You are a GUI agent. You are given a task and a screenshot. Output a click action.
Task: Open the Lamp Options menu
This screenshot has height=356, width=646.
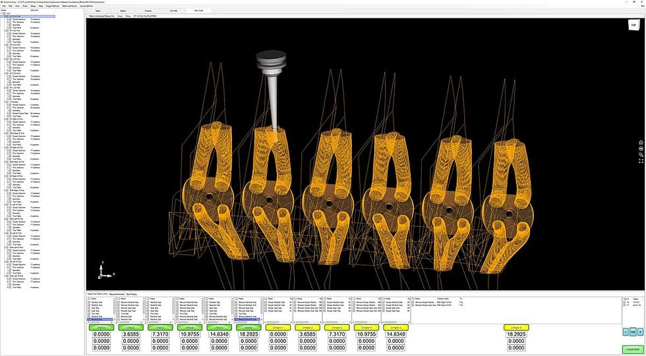pyautogui.click(x=86, y=6)
